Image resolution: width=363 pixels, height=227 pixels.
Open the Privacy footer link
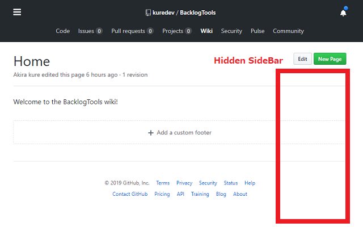tap(184, 183)
